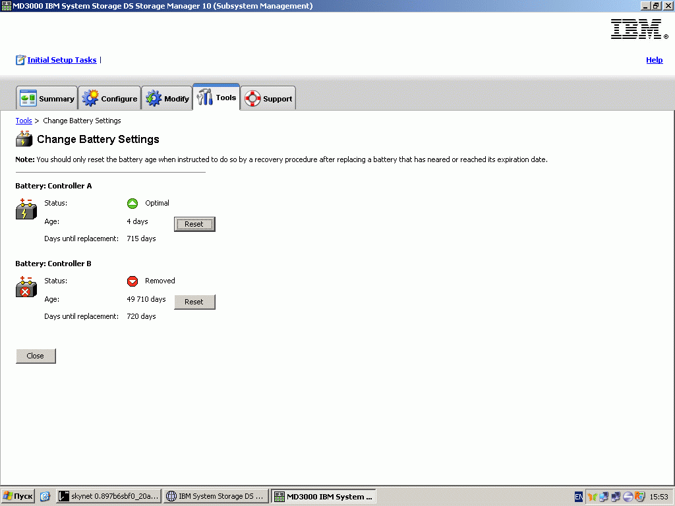Click the Initial Setup Tasks notepad icon
This screenshot has height=506, width=675.
[20, 60]
